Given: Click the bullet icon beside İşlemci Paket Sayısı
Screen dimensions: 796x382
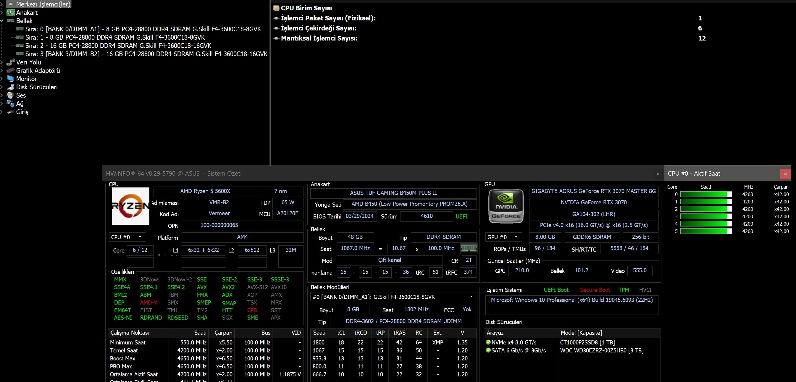Looking at the screenshot, I should pos(276,18).
